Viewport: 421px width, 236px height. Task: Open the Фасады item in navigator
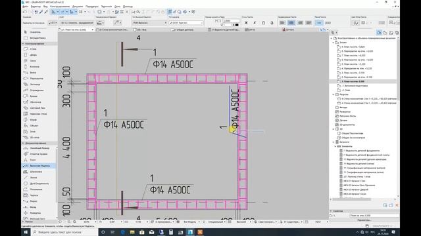(x=343, y=108)
